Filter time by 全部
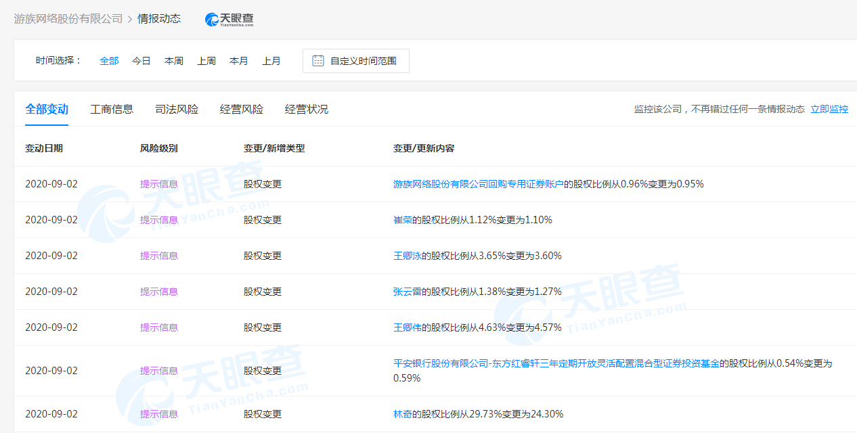Image resolution: width=857 pixels, height=433 pixels. tap(109, 61)
